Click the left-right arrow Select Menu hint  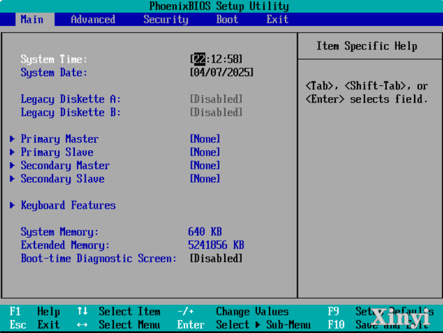(x=119, y=325)
